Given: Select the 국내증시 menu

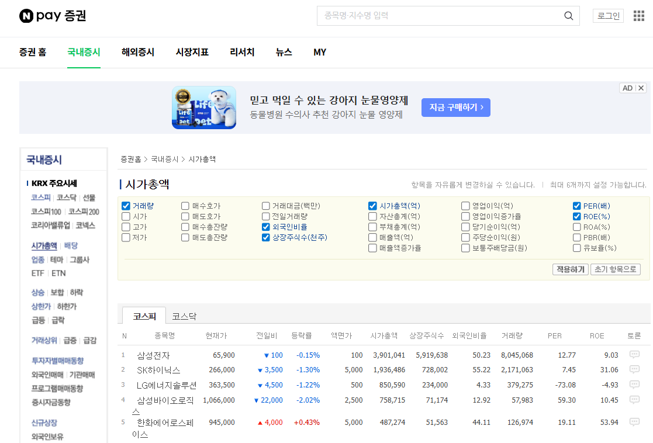Looking at the screenshot, I should (84, 52).
